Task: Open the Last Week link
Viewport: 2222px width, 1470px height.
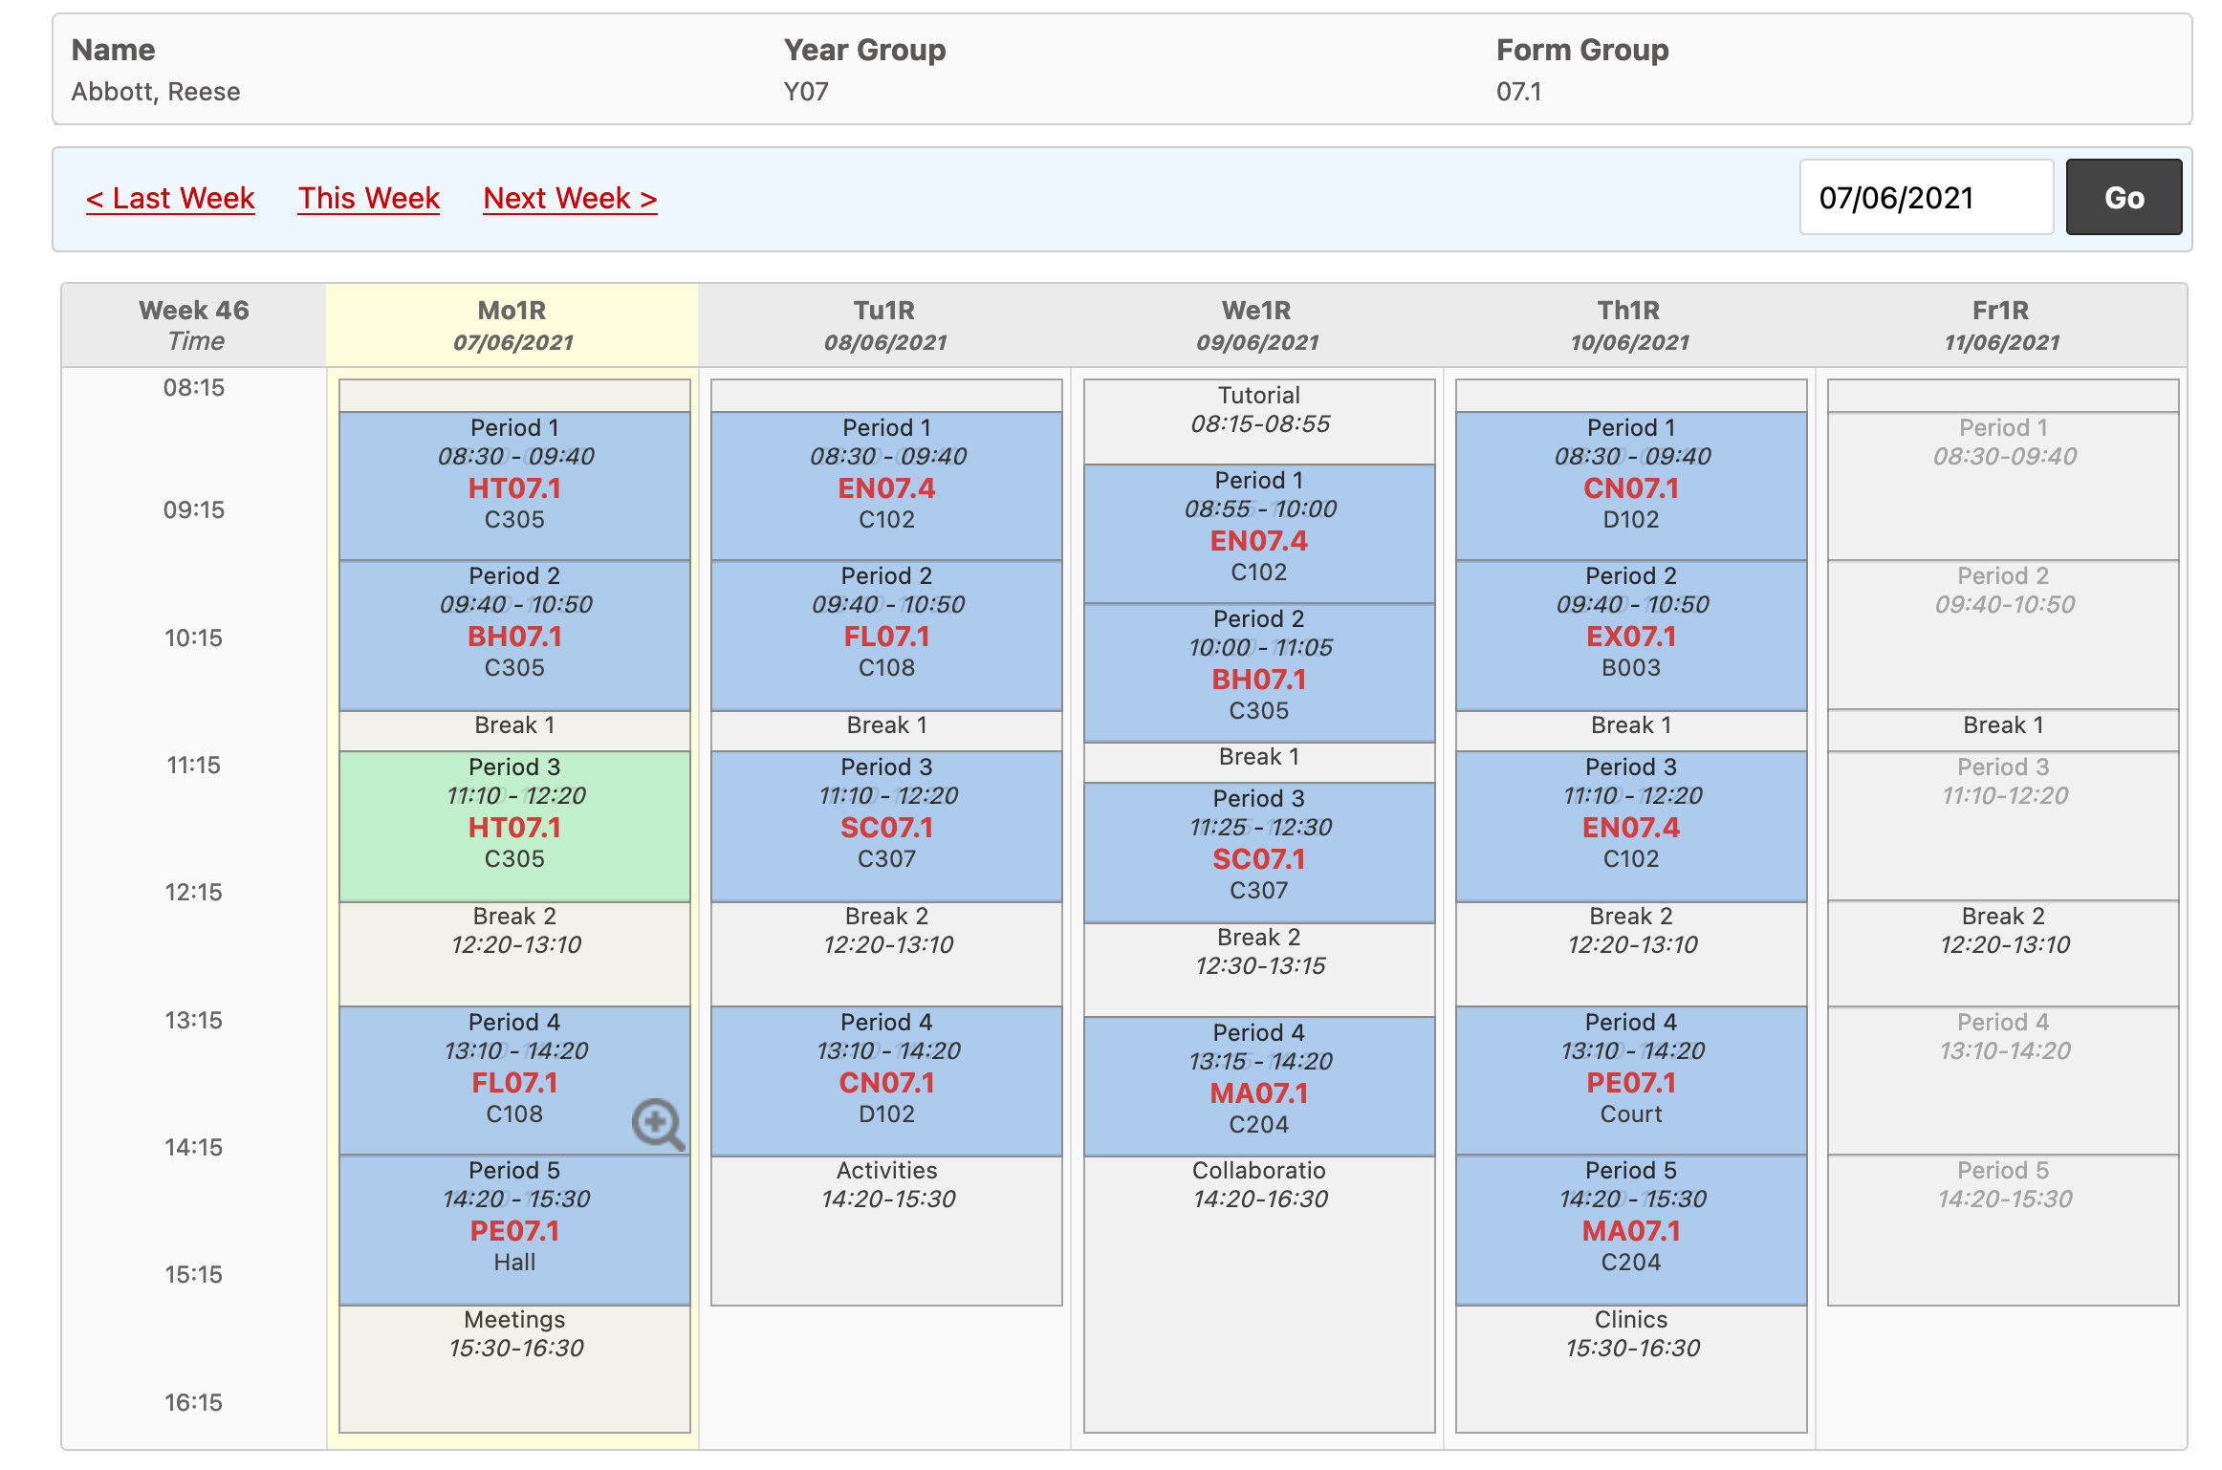Action: click(x=170, y=198)
